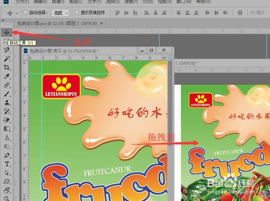Click the Distribute bottom edges icon

(196, 13)
